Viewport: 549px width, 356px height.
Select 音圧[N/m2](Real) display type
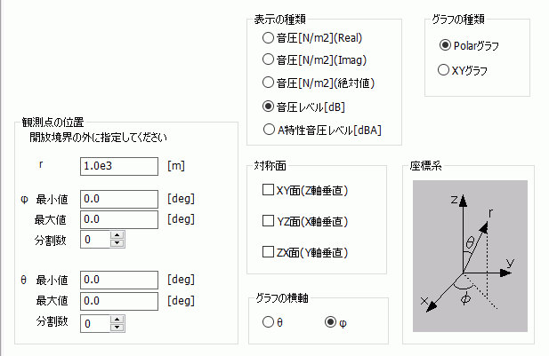pos(268,38)
